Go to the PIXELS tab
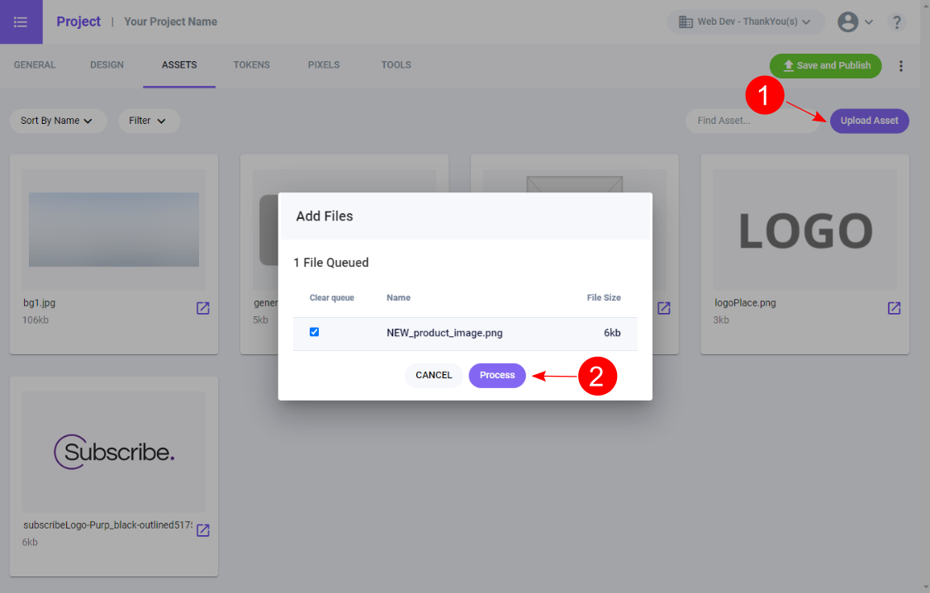Screen dimensions: 930x593 324,65
